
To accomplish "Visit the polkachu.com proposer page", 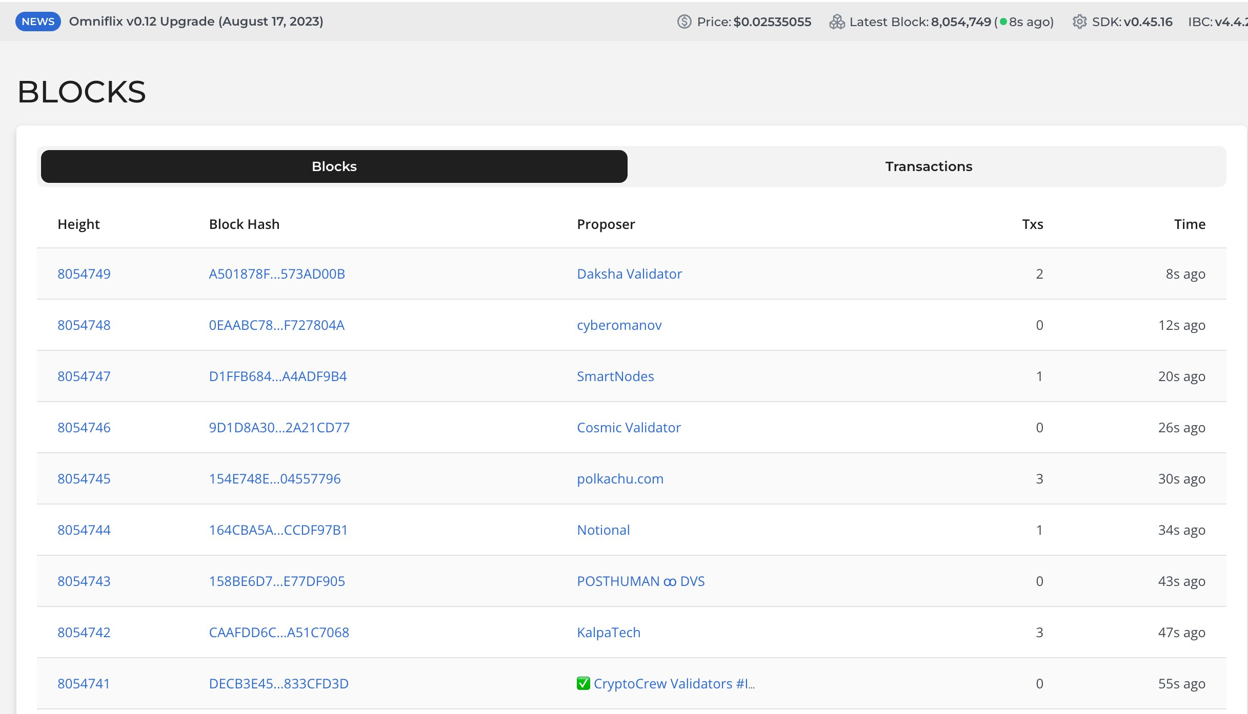I will (x=620, y=479).
